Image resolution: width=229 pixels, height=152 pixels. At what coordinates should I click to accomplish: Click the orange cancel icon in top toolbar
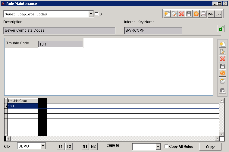(x=196, y=14)
